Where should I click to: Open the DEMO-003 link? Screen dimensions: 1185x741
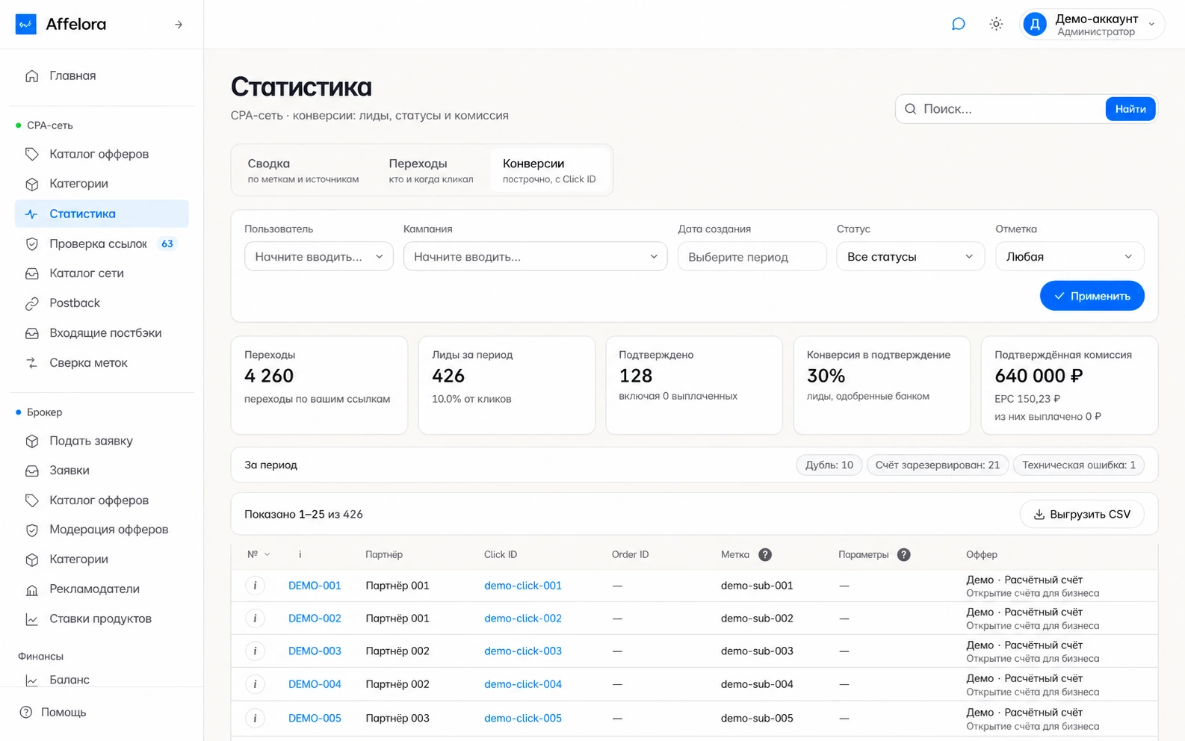click(x=315, y=651)
